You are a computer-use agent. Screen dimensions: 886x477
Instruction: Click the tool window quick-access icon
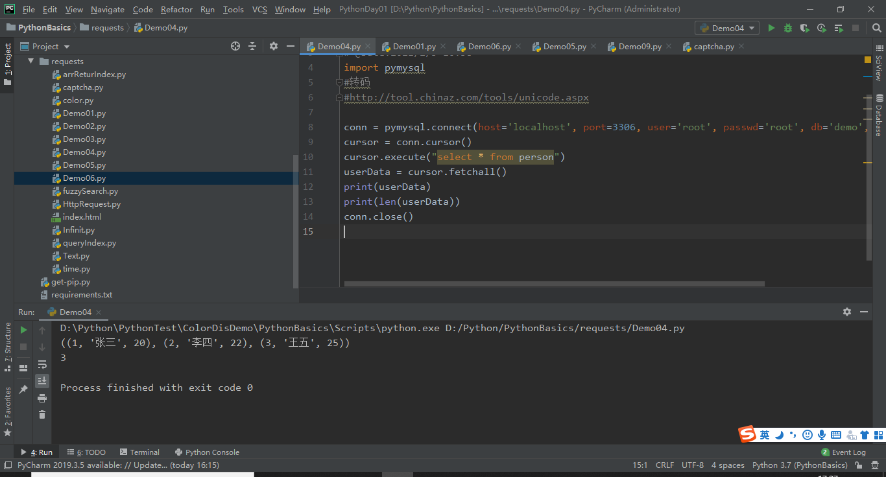click(7, 465)
